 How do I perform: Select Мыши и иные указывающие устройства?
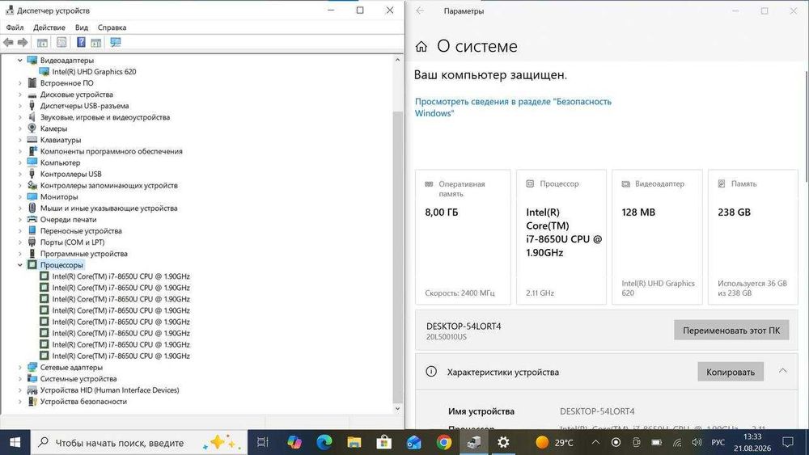tap(108, 208)
